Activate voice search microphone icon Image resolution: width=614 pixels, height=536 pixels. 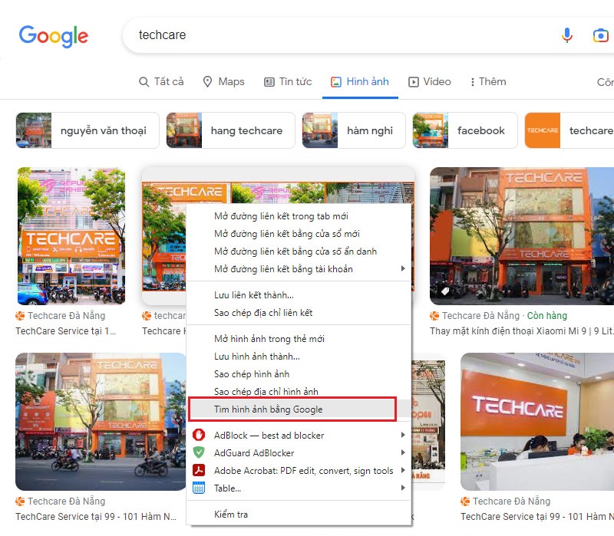coord(566,35)
